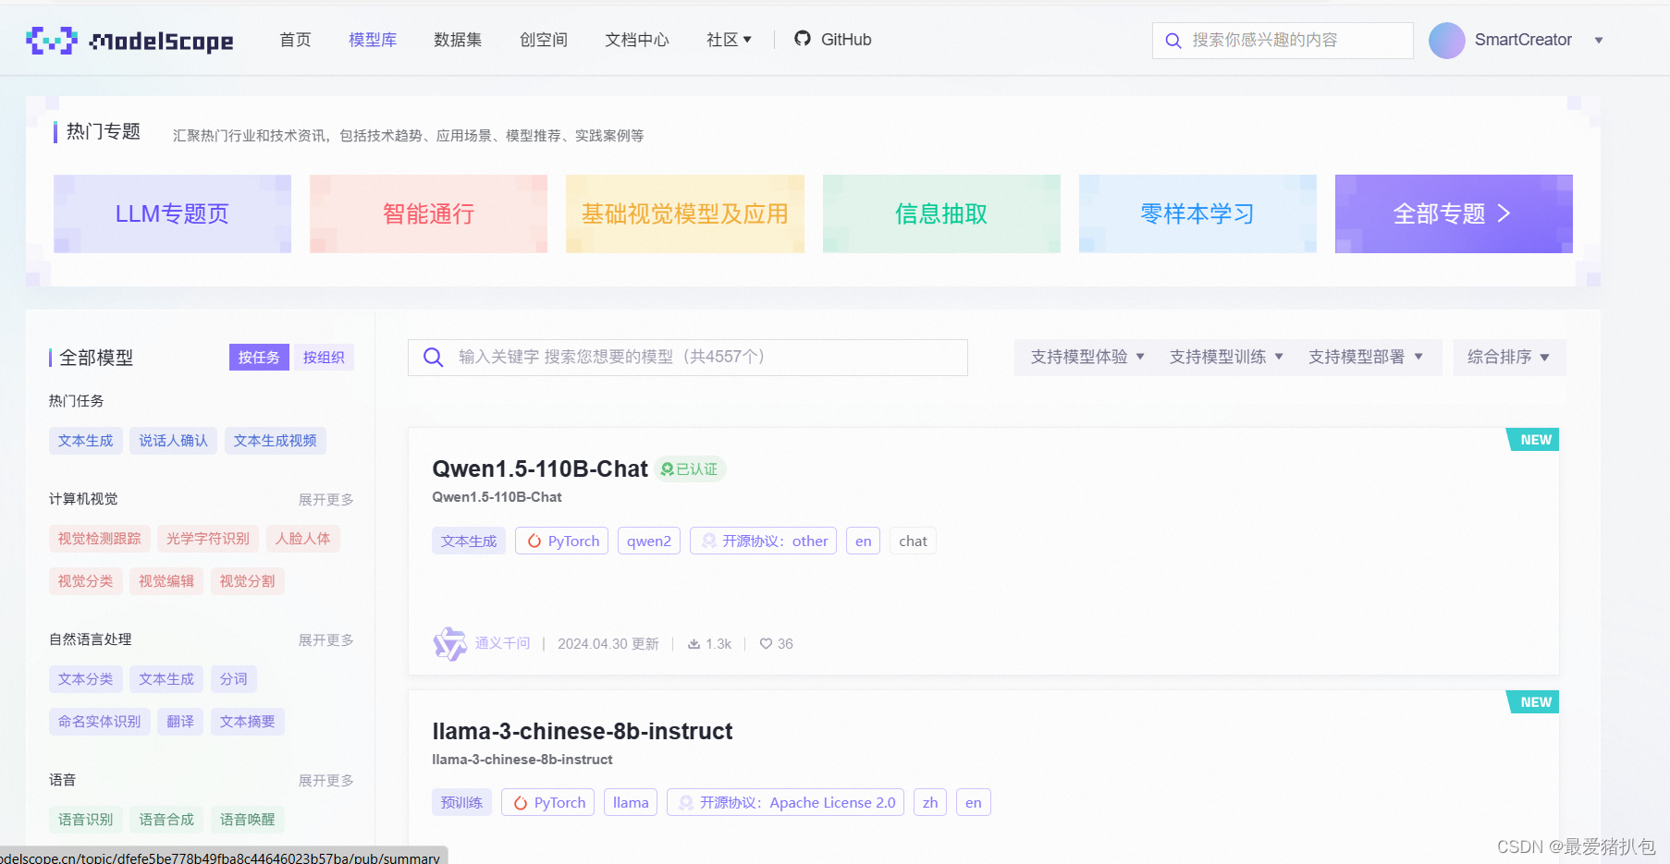Open the 信息抽取 topic card
Screen dimensions: 1670x864
(941, 213)
